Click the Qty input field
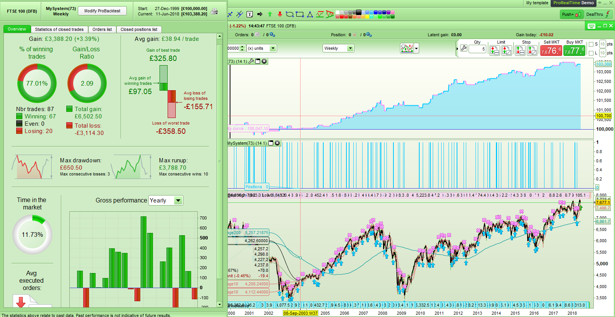Screen dimensions: 615x317 [477, 49]
